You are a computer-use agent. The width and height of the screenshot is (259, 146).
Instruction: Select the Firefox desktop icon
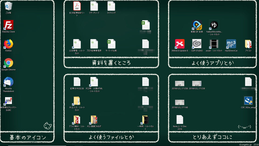pyautogui.click(x=8, y=44)
